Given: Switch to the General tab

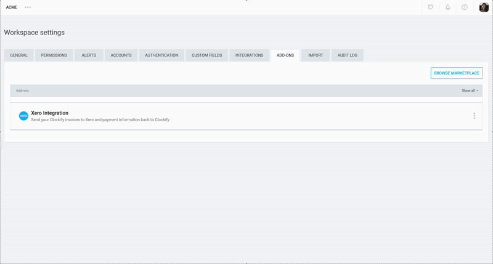Looking at the screenshot, I should (19, 55).
